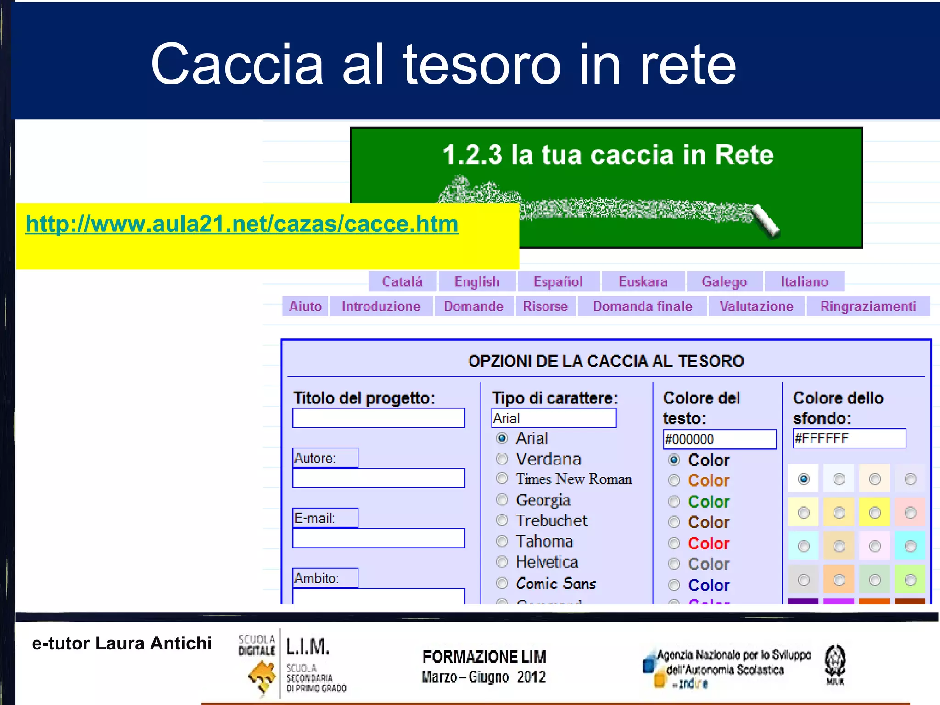Viewport: 940px width, 705px height.
Task: Open the aula21.net cacce.htm hyperlink
Action: click(x=242, y=224)
